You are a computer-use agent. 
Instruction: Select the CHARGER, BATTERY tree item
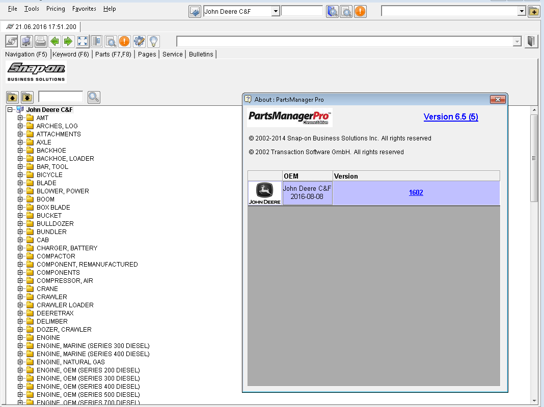(67, 248)
